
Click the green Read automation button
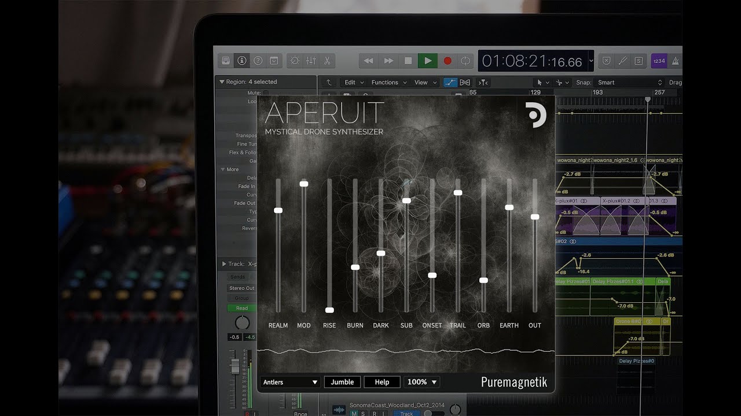242,308
